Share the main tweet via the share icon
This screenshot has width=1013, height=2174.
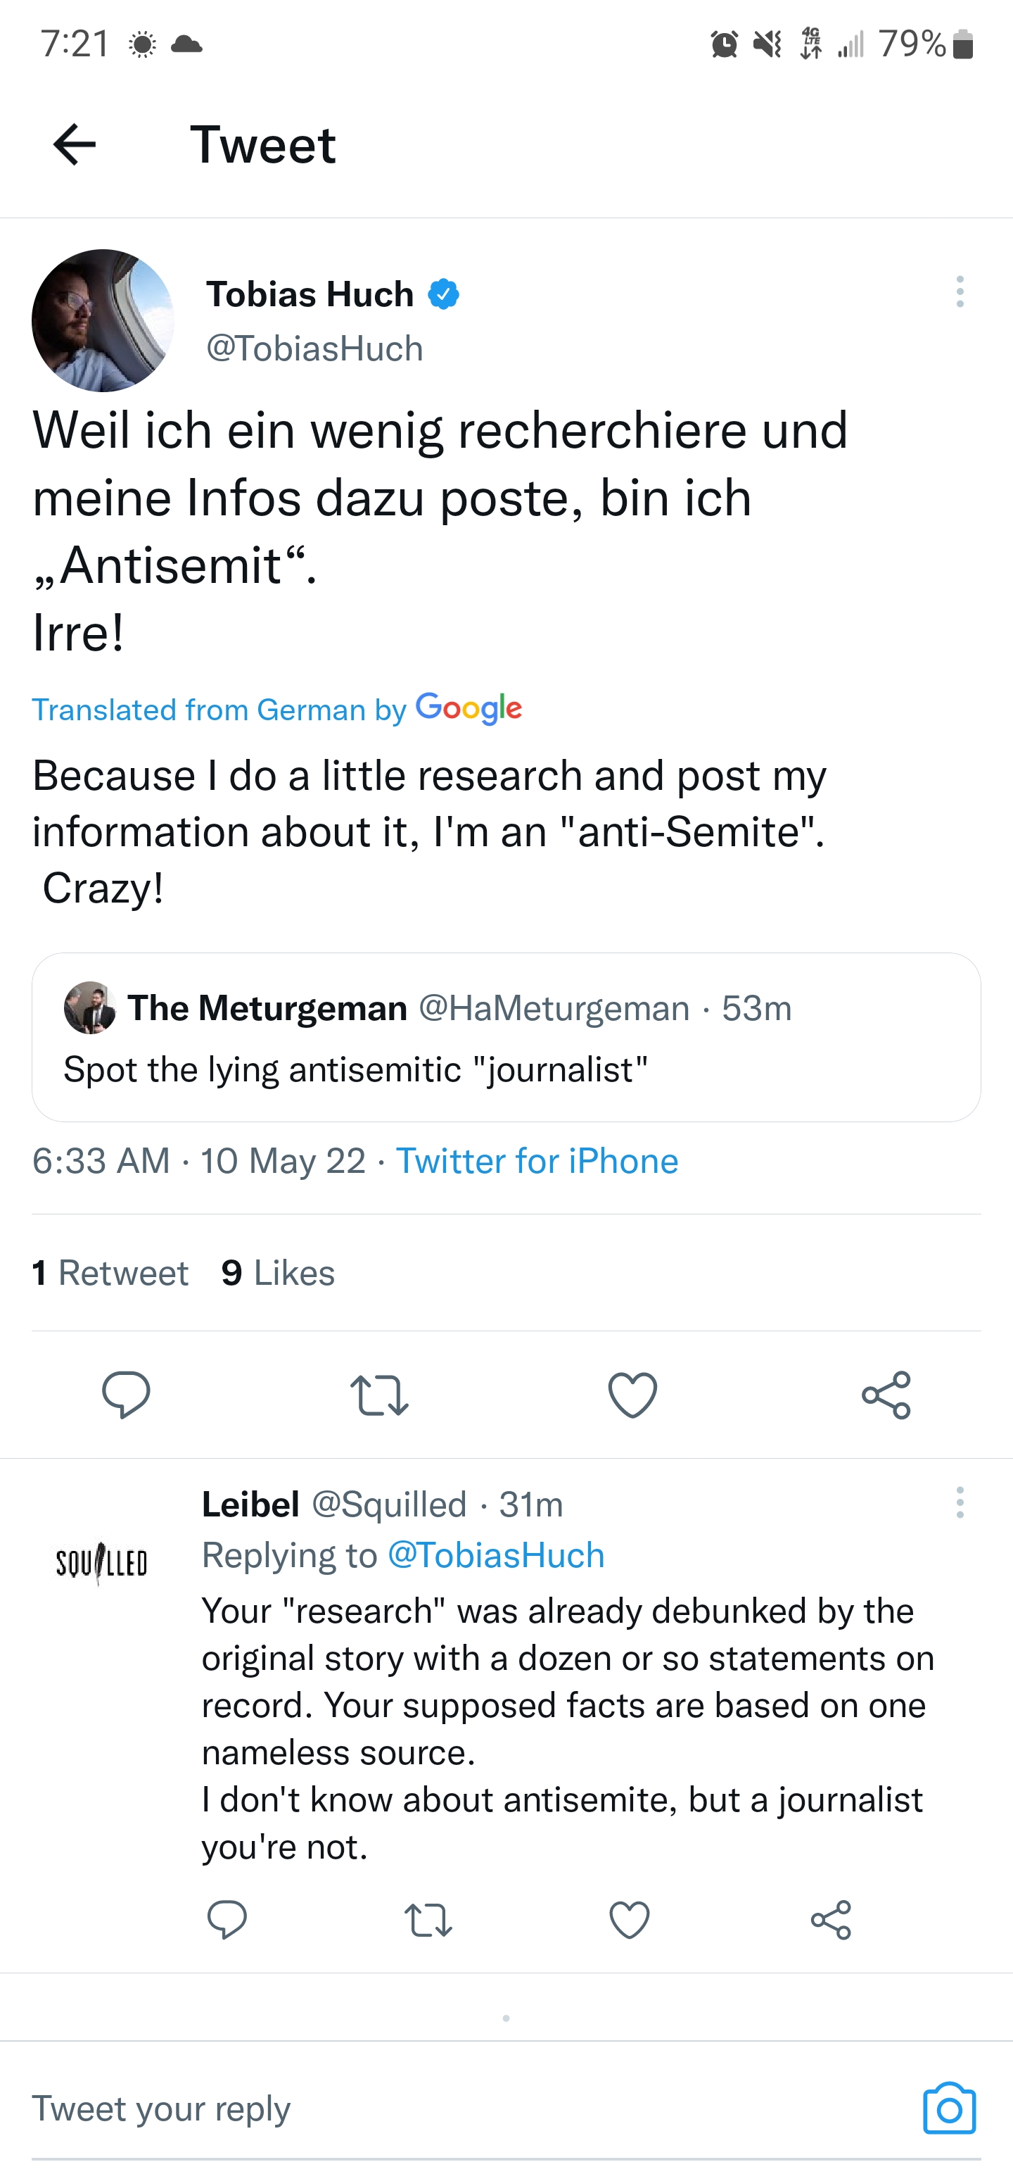(886, 1394)
